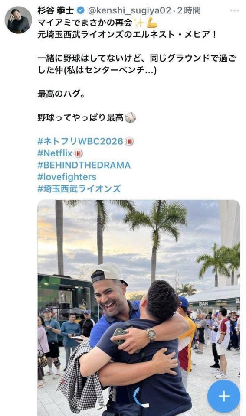Open the 2時間 timestamp link
The height and width of the screenshot is (416, 246).
click(x=189, y=10)
